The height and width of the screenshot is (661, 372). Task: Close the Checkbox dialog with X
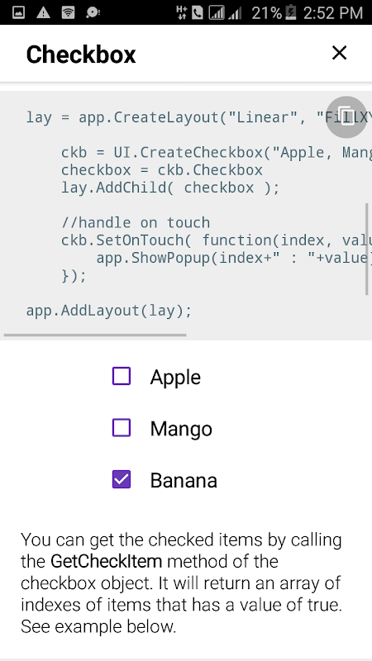[x=339, y=53]
